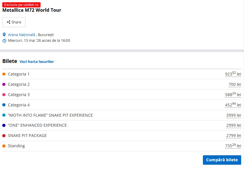Click the purple dot for Categoria 2
The height and width of the screenshot is (169, 244).
click(x=4, y=84)
